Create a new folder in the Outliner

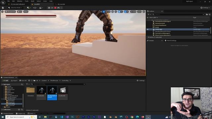[207, 14]
